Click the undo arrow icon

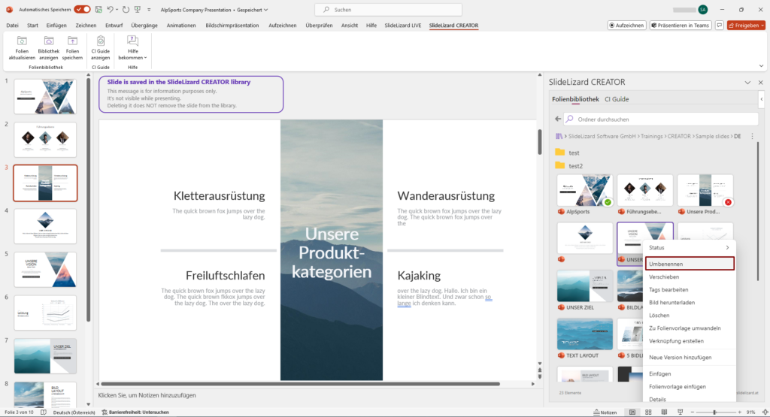[110, 9]
